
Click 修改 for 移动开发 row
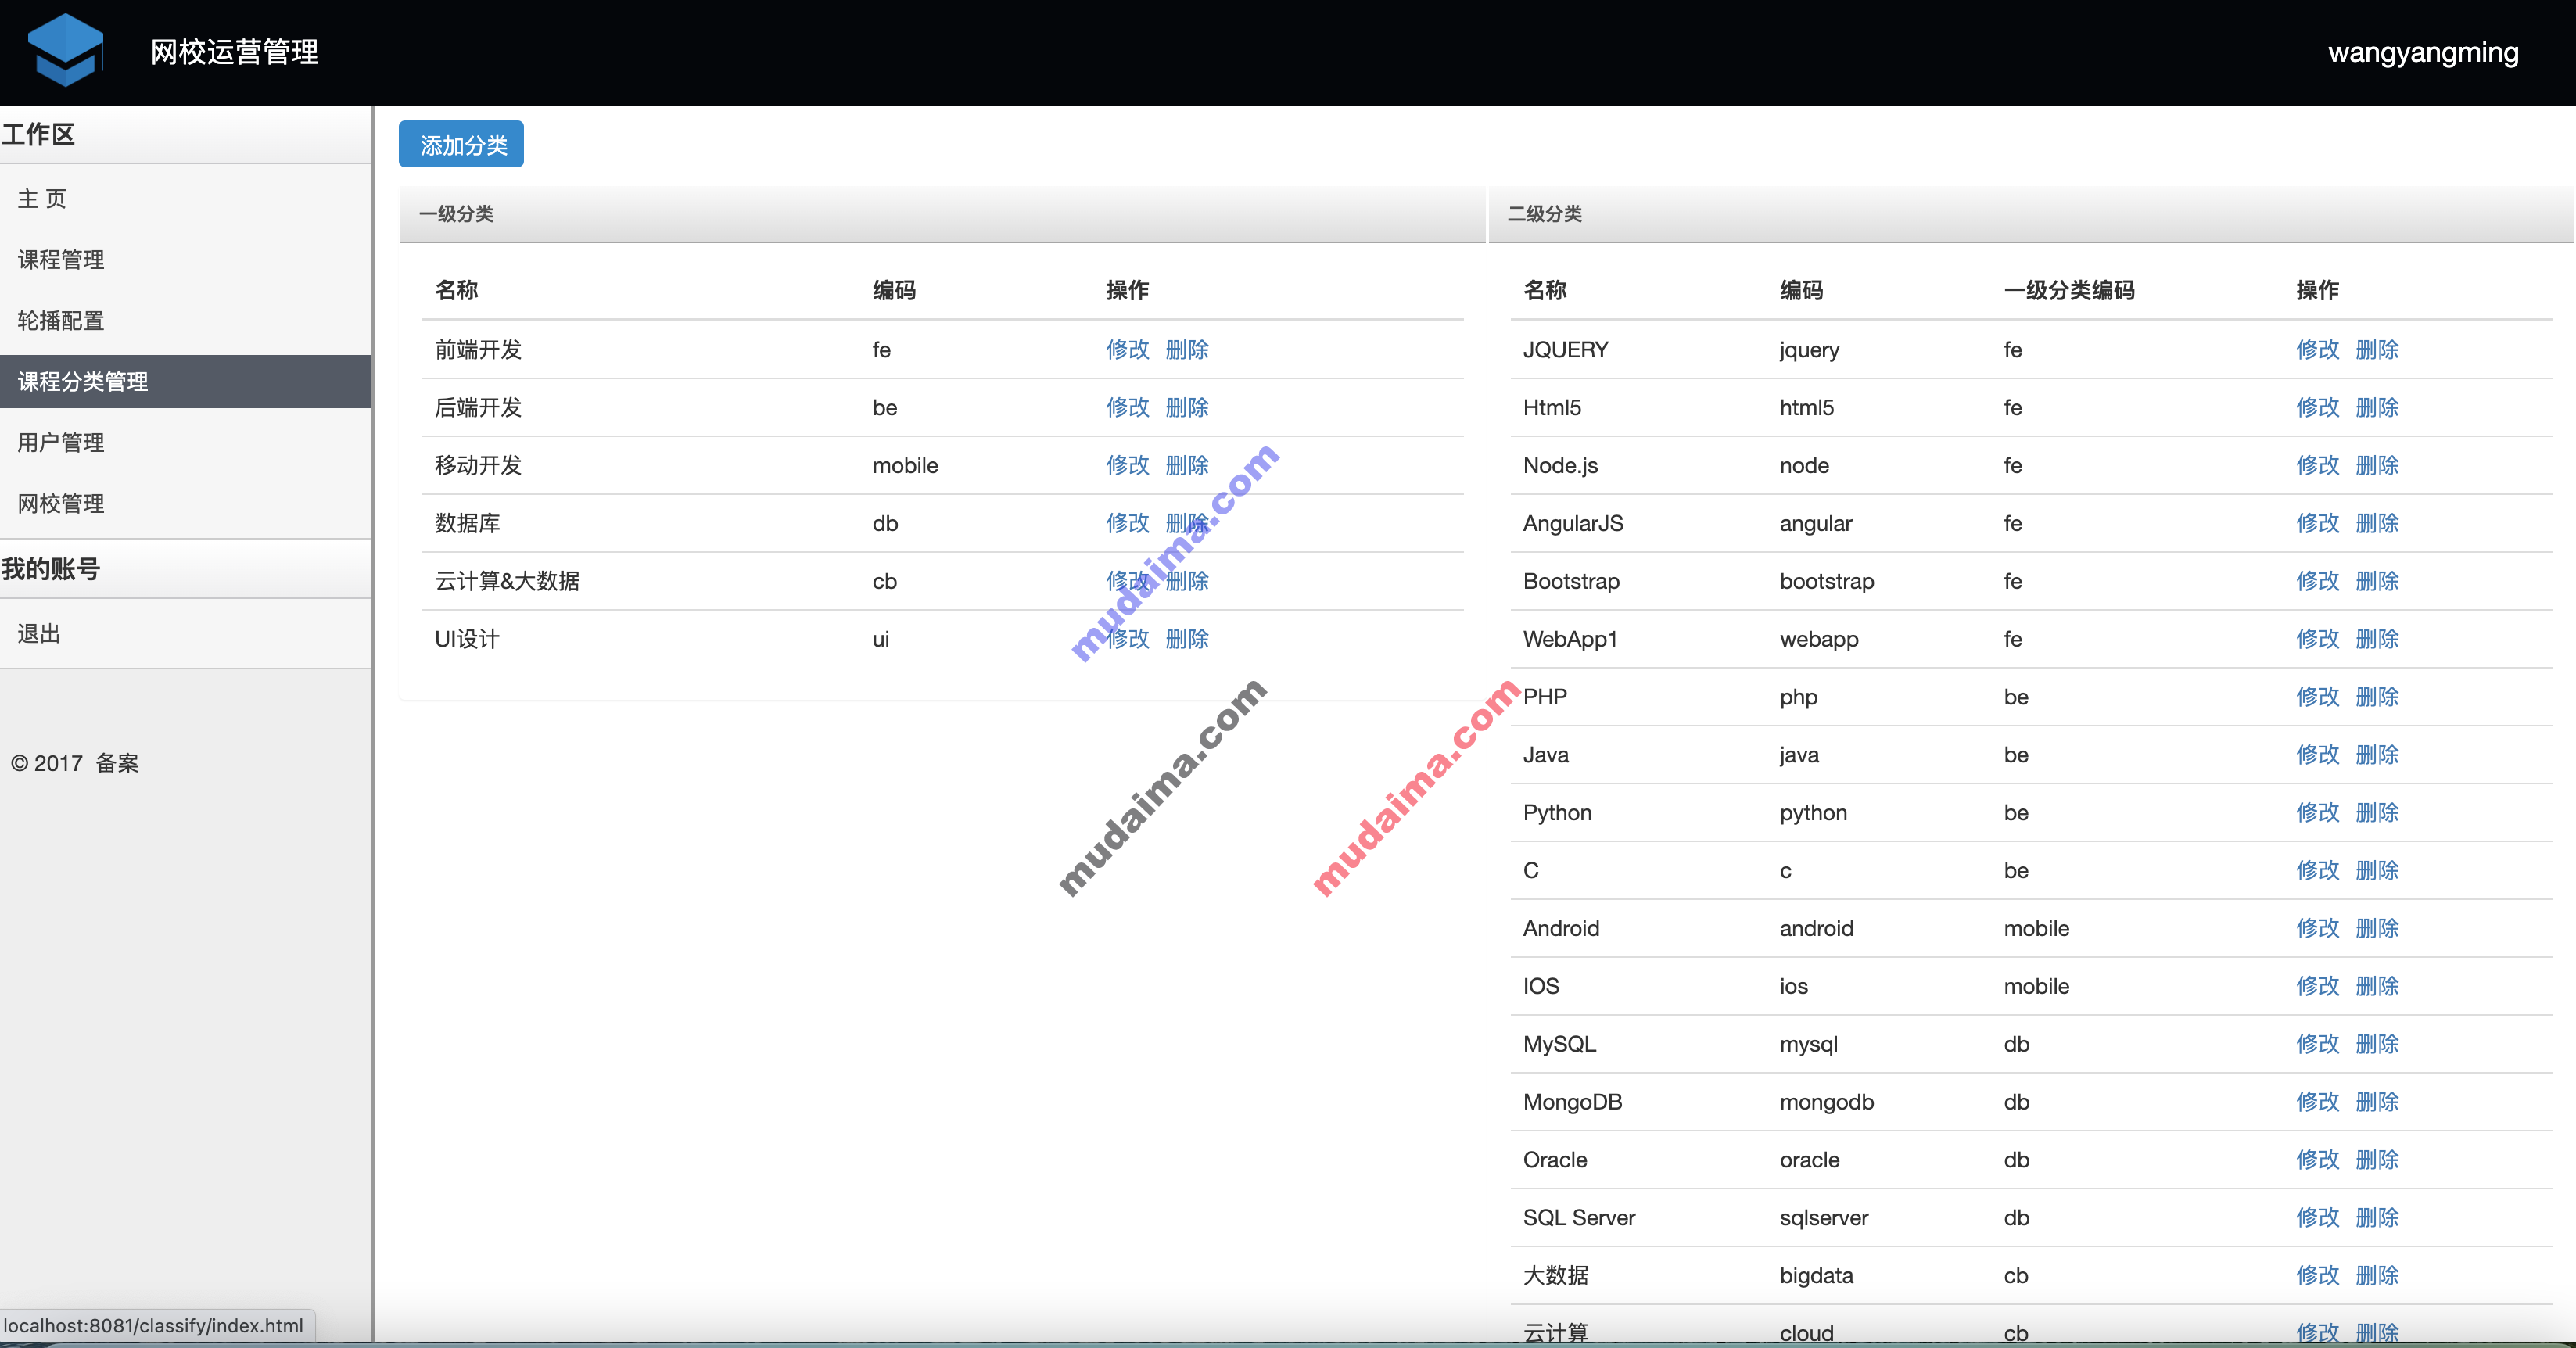point(1127,466)
